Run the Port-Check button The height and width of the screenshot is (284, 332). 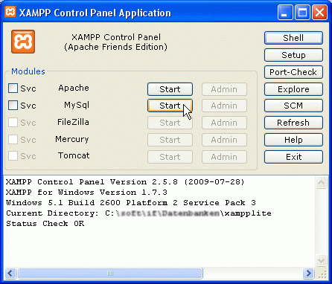(x=293, y=72)
